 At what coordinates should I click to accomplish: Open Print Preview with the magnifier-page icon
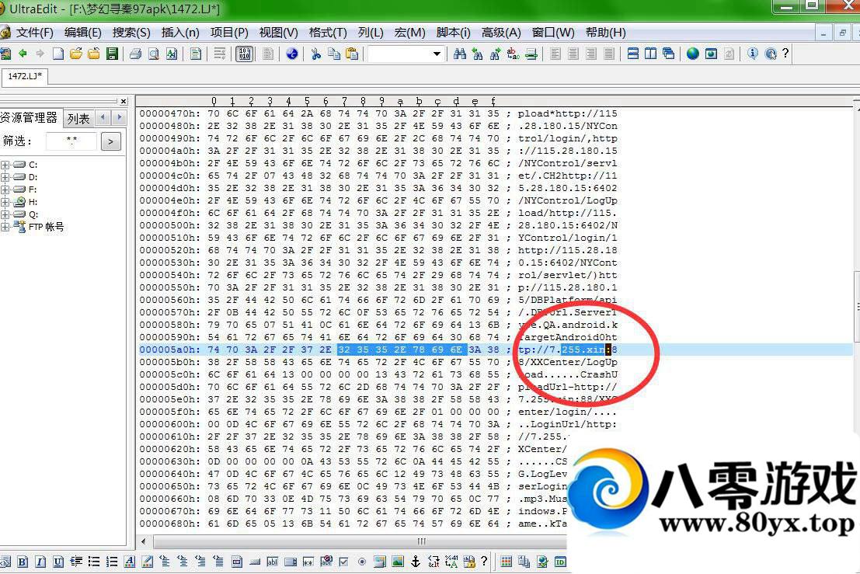[154, 54]
